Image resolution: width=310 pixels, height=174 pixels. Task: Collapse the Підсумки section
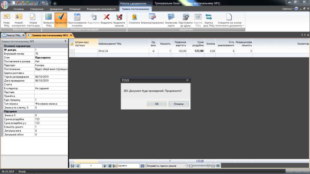point(2,111)
